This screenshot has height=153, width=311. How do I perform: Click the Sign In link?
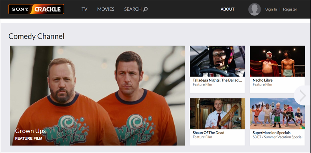[x=271, y=9]
